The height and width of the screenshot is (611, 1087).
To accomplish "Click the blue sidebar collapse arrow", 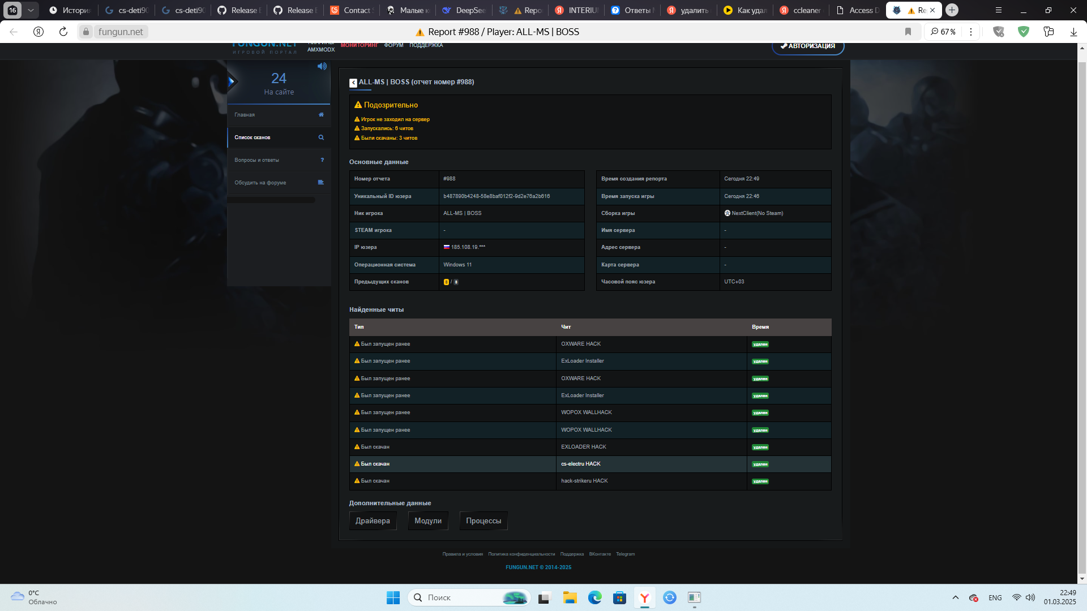I will pos(231,81).
